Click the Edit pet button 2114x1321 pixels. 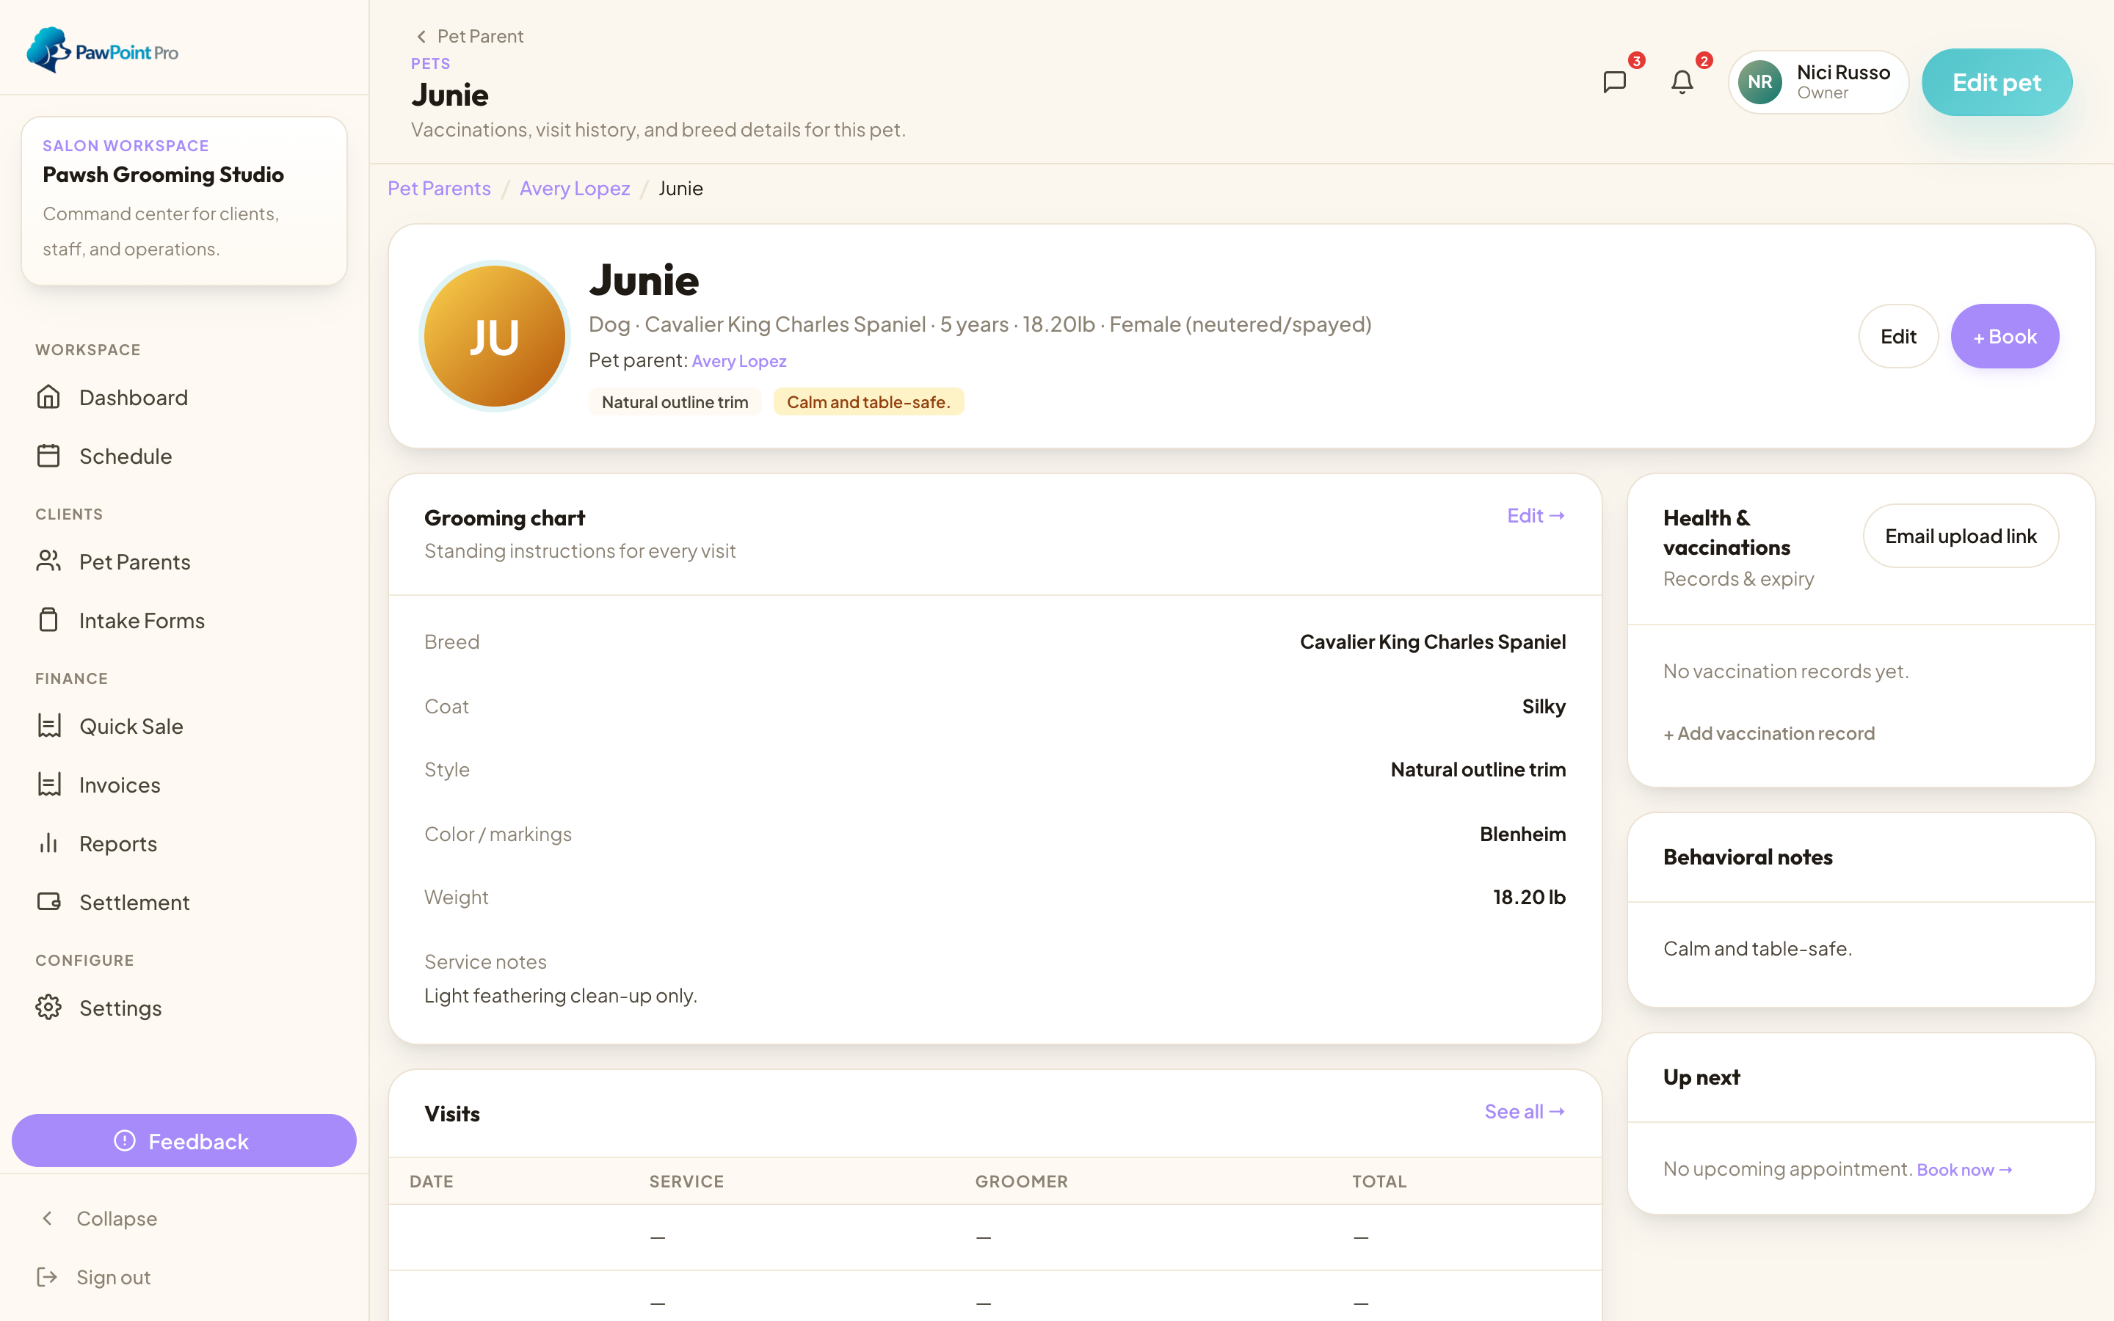(1996, 82)
